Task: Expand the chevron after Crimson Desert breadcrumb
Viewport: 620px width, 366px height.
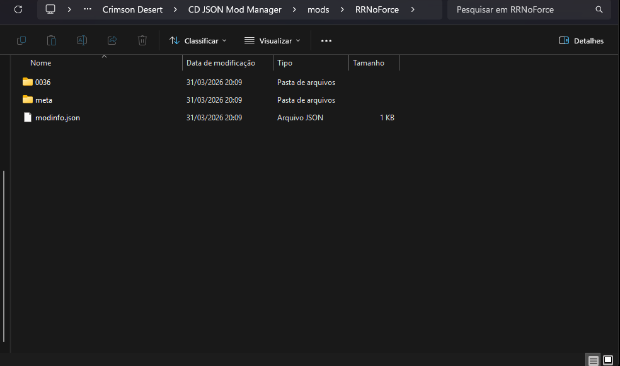Action: [x=175, y=9]
